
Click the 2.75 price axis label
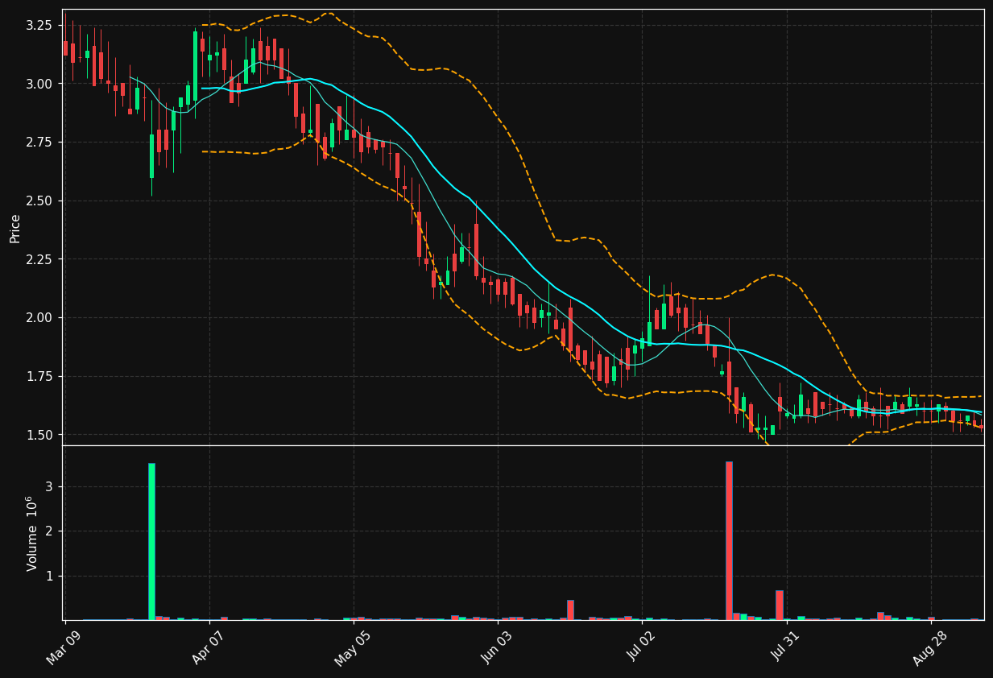pyautogui.click(x=40, y=143)
